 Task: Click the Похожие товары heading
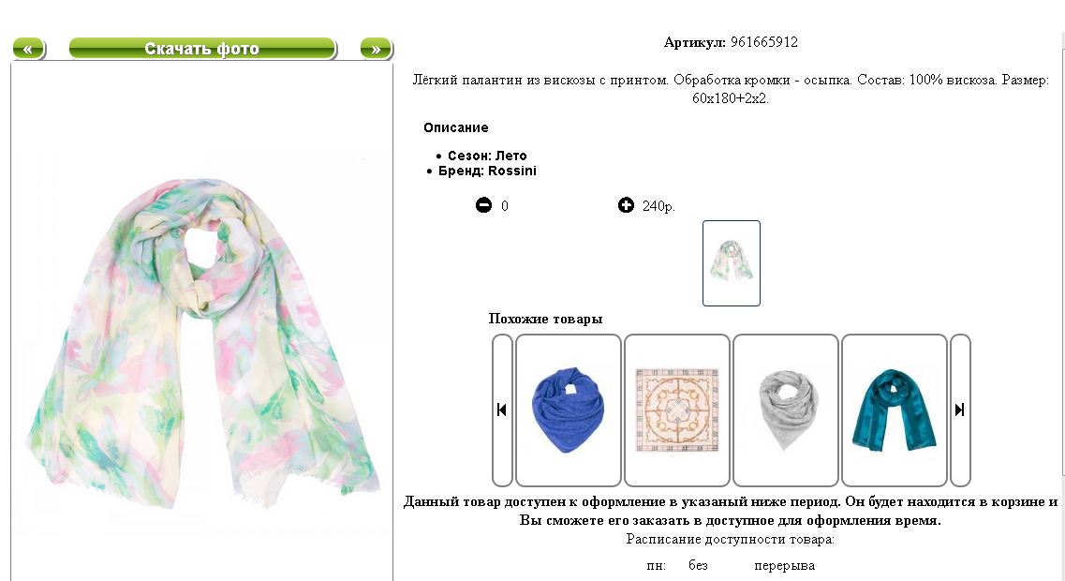tap(545, 319)
